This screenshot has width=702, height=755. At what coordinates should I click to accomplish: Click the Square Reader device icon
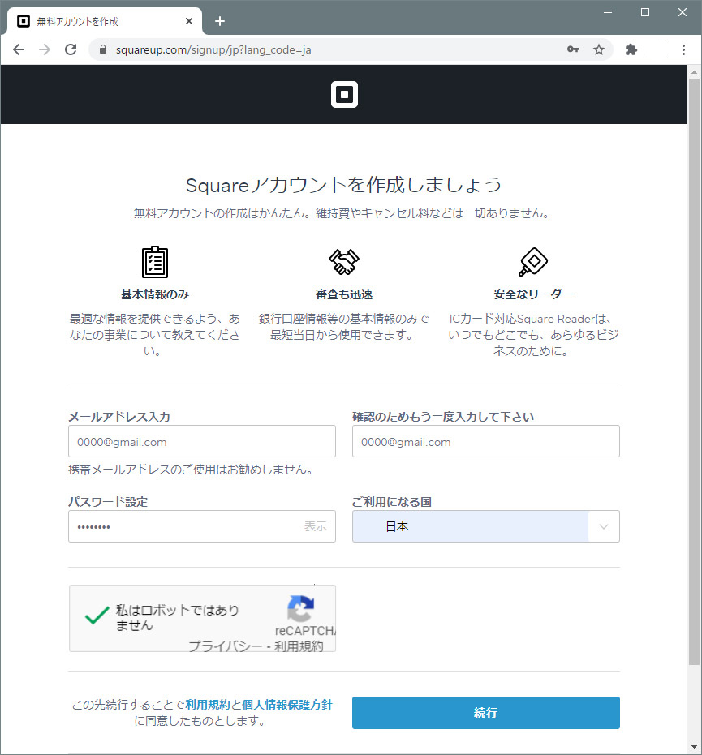tap(533, 262)
